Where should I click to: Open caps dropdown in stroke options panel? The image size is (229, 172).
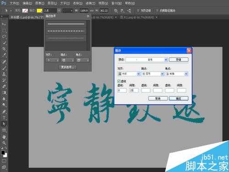click(x=67, y=60)
